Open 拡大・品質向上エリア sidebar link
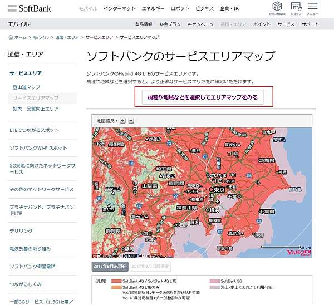Screen dimensions: 334x305 (36, 109)
